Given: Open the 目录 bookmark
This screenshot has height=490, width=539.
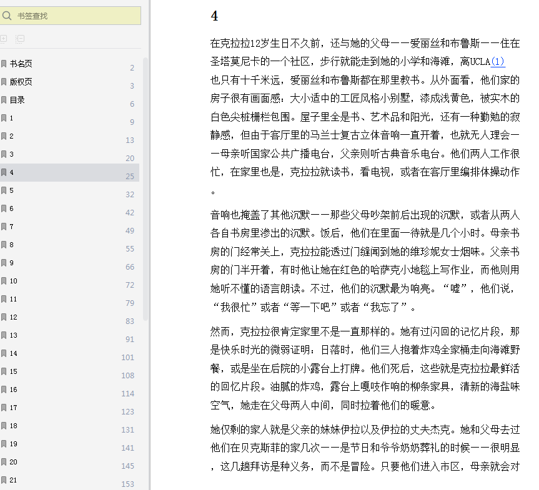Looking at the screenshot, I should point(69,100).
